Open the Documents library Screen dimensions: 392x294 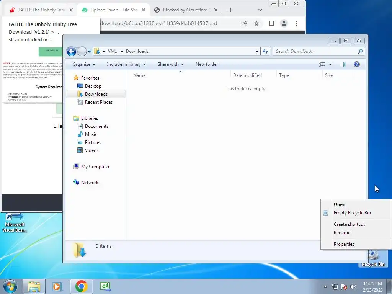(x=96, y=126)
